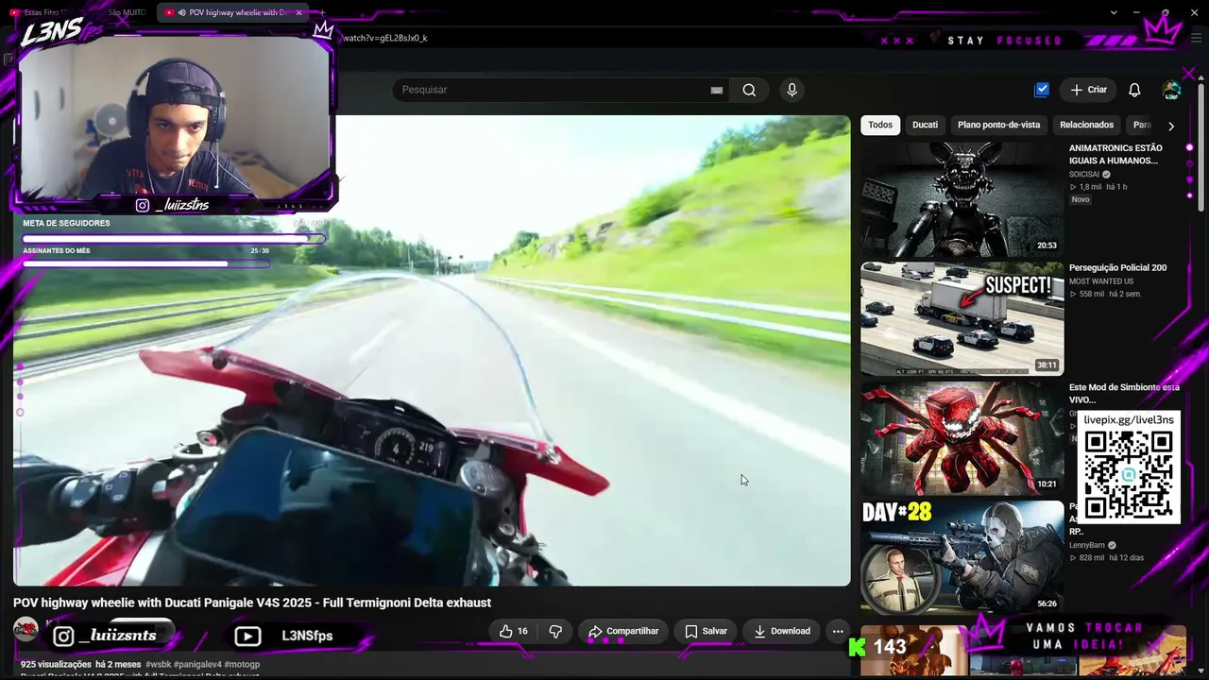Click the 'Este Mod de Simbionte está VIVO...' title
Viewport: 1209px width, 680px height.
click(1124, 393)
